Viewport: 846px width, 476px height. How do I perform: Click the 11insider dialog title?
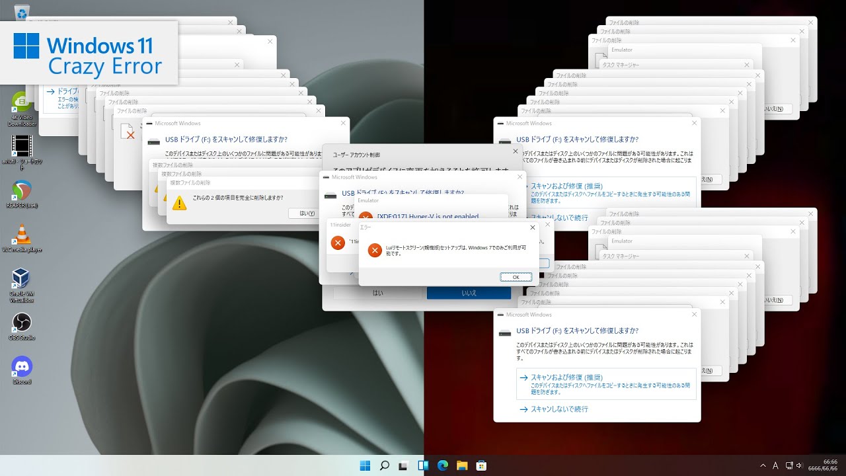pos(340,225)
